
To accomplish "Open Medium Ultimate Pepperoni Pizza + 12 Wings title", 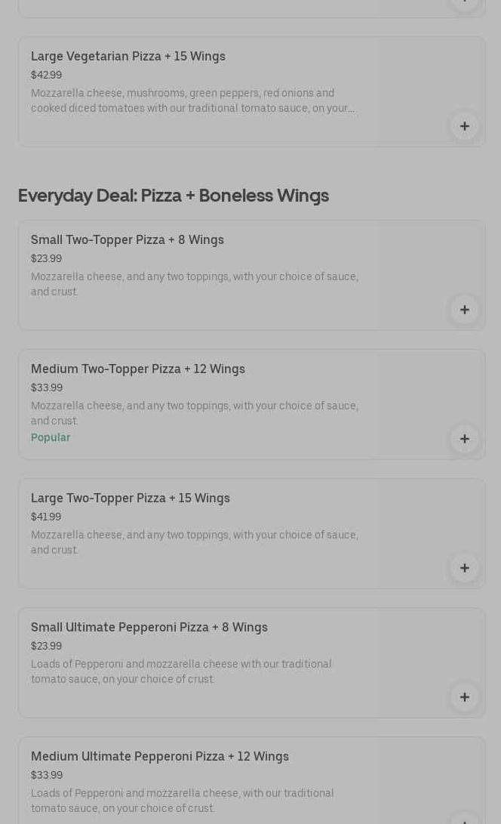I will (160, 757).
